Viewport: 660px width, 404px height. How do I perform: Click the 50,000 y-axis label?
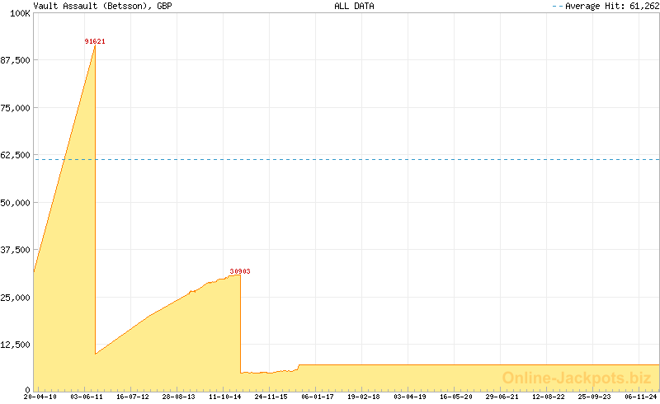point(16,203)
